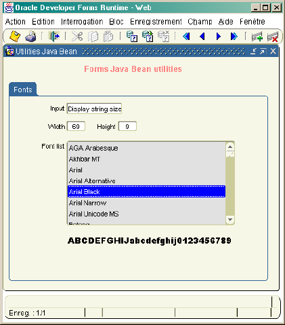Image resolution: width=285 pixels, height=325 pixels.
Task: Click the Input text field
Action: pos(94,109)
